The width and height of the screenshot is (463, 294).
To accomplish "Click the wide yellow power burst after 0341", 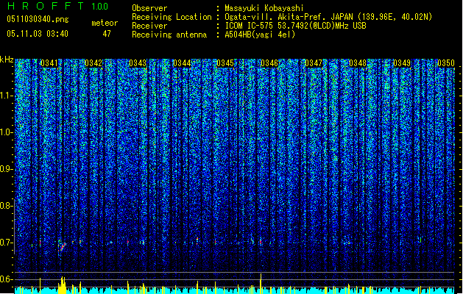I will pos(62,285).
